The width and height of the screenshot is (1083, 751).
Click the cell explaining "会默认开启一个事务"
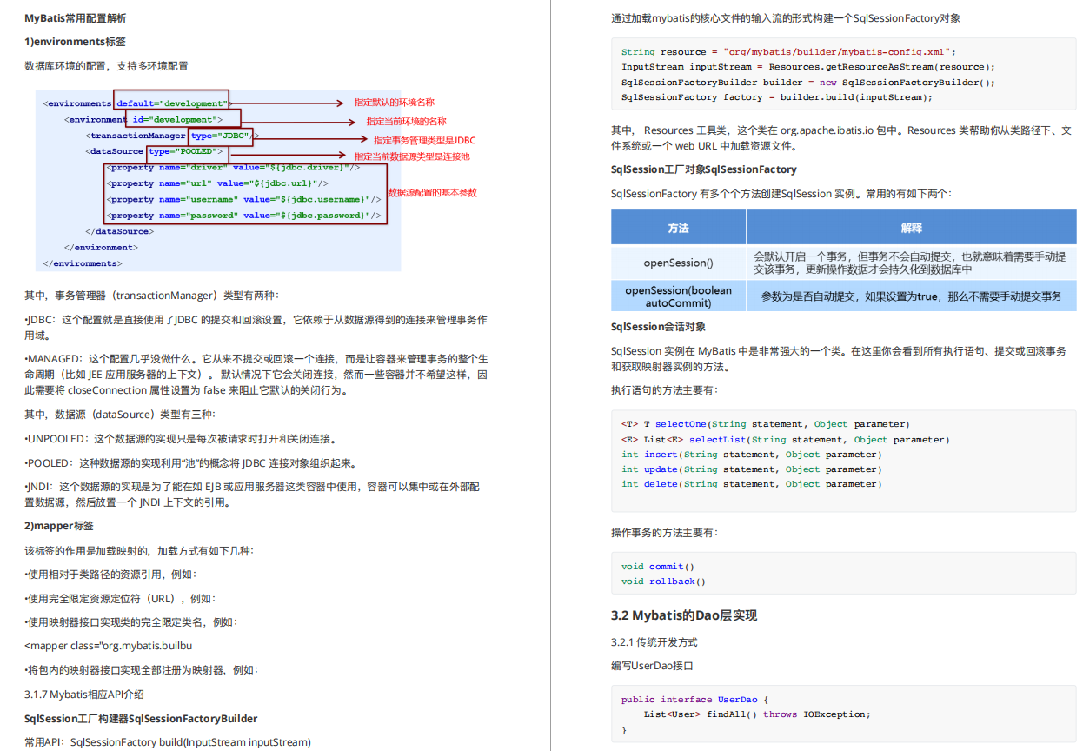(912, 263)
